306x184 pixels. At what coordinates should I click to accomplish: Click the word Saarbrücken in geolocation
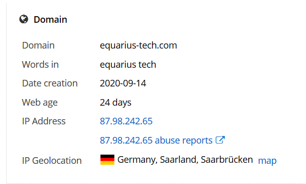(x=227, y=160)
